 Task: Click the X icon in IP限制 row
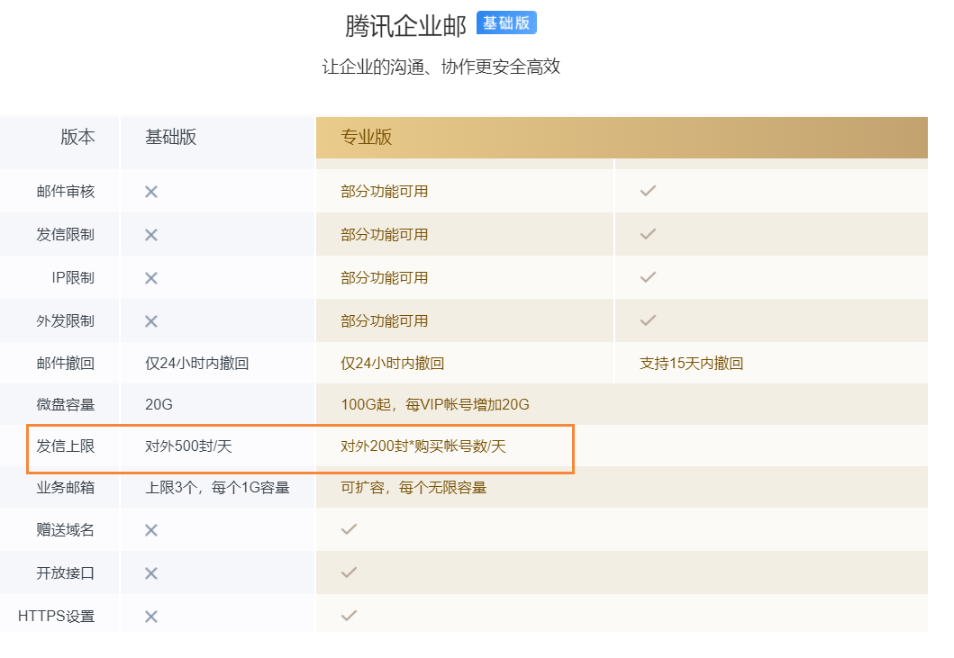[151, 278]
